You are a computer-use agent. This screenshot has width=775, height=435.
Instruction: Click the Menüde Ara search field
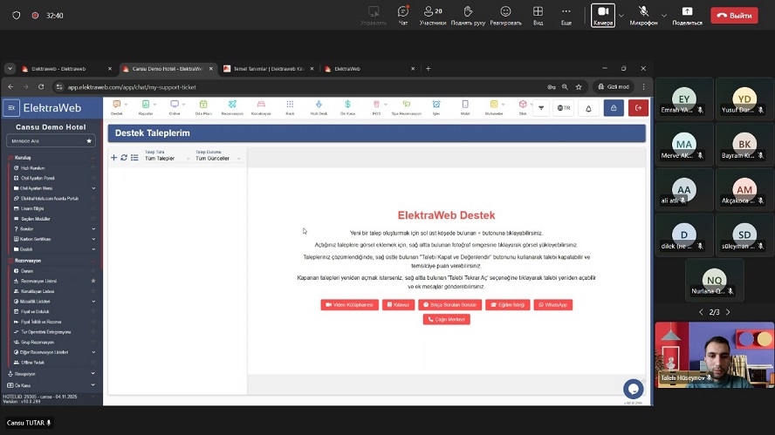pyautogui.click(x=45, y=140)
